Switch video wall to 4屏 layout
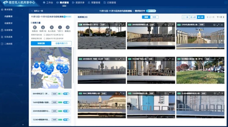 coord(193,17)
